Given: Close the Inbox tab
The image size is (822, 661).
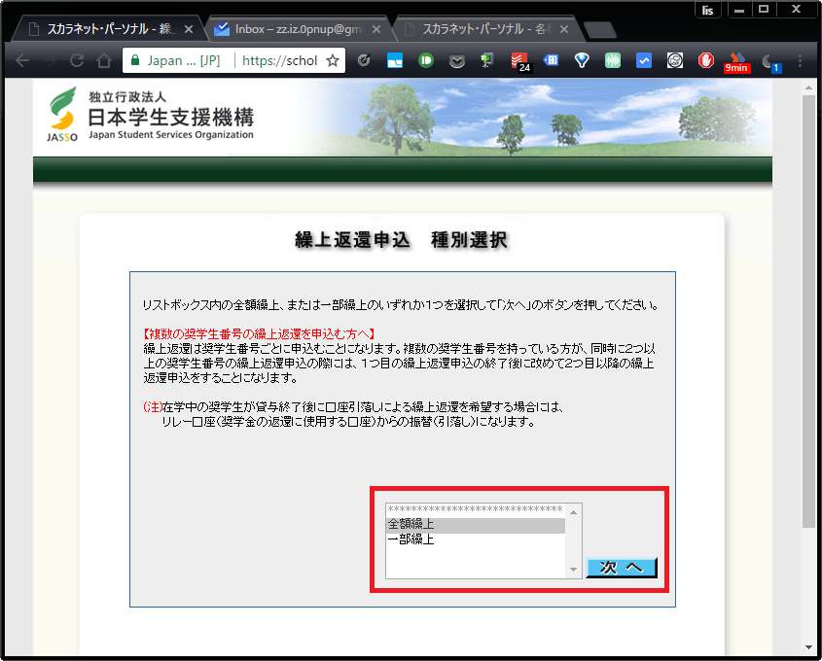Looking at the screenshot, I should (376, 29).
